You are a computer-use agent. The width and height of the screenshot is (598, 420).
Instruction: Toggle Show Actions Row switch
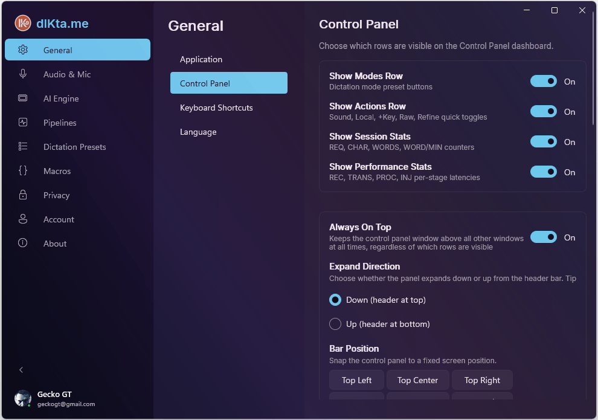click(x=544, y=111)
